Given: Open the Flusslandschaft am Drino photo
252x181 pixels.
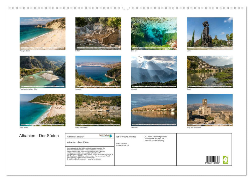Looking at the screenshot, I should [43, 71].
